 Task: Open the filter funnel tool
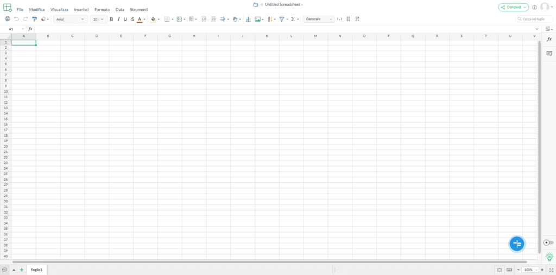[x=282, y=19]
